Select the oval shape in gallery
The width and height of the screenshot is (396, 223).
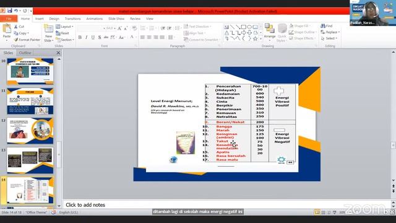point(249,27)
